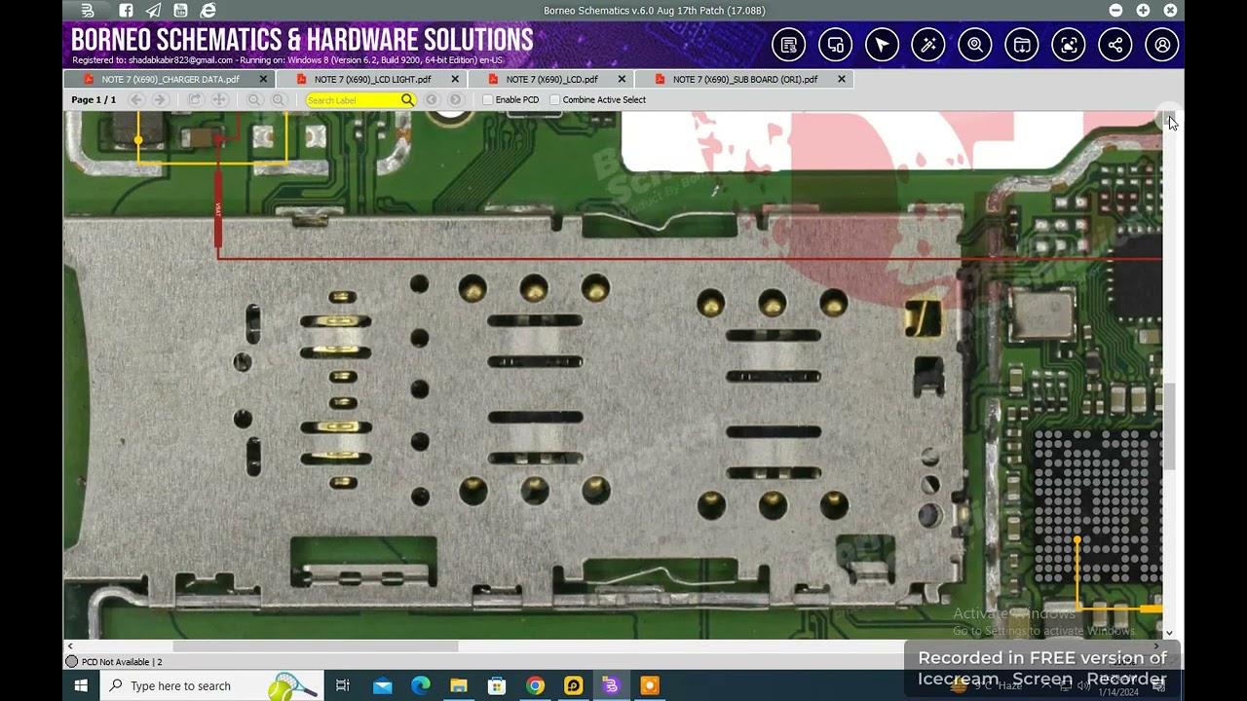Close the SUB BOARD (ORI).pdf tab
The height and width of the screenshot is (701, 1247).
coord(842,79)
